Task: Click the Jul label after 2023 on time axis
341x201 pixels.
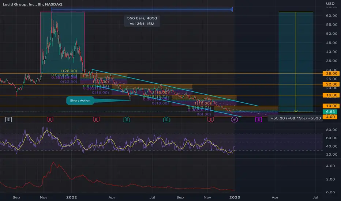Action: pos(315,197)
